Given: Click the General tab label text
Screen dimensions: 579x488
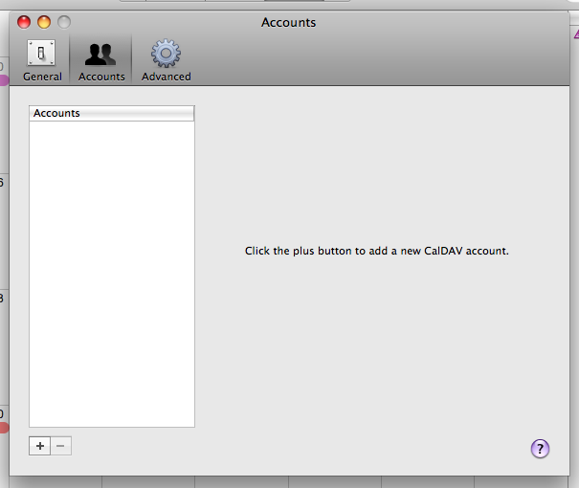Looking at the screenshot, I should tap(42, 77).
